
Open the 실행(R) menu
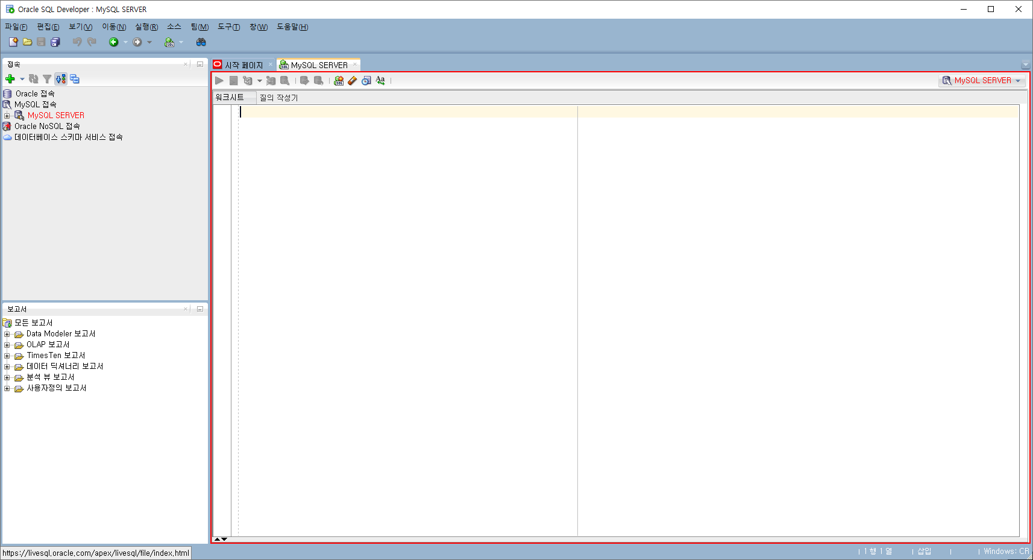point(146,27)
